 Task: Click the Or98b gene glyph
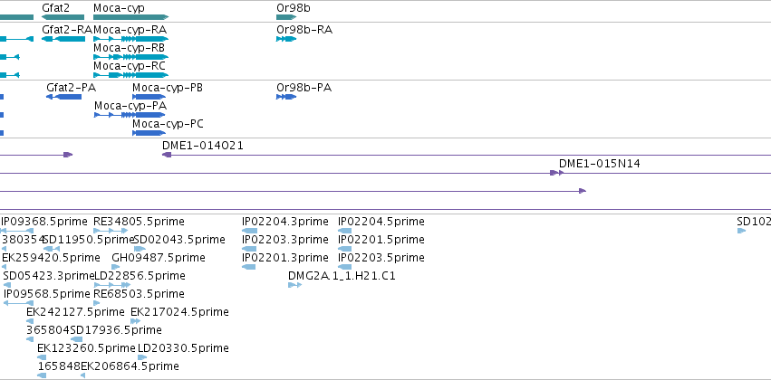click(286, 17)
